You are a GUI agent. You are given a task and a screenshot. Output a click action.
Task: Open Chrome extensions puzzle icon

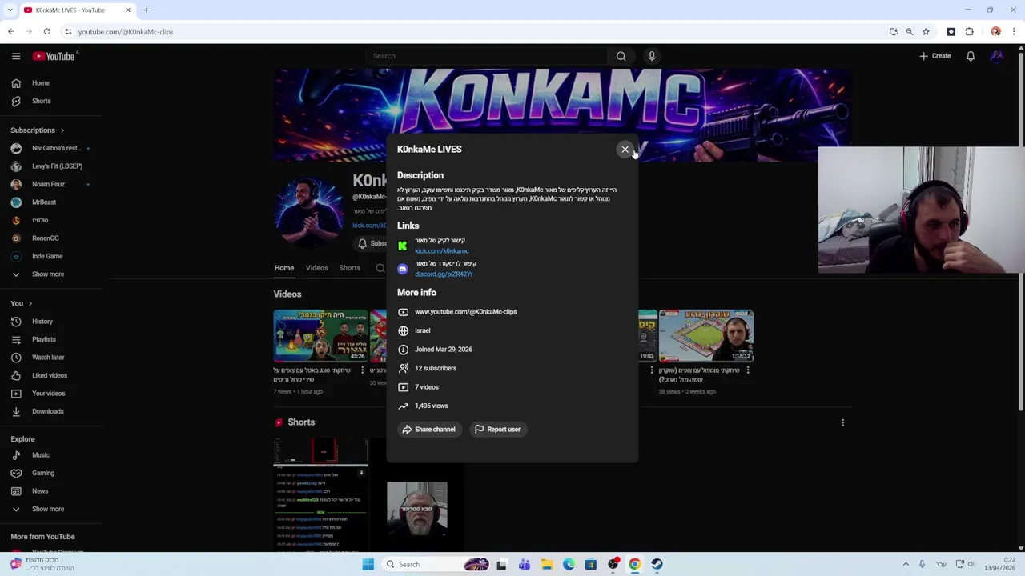coord(969,32)
